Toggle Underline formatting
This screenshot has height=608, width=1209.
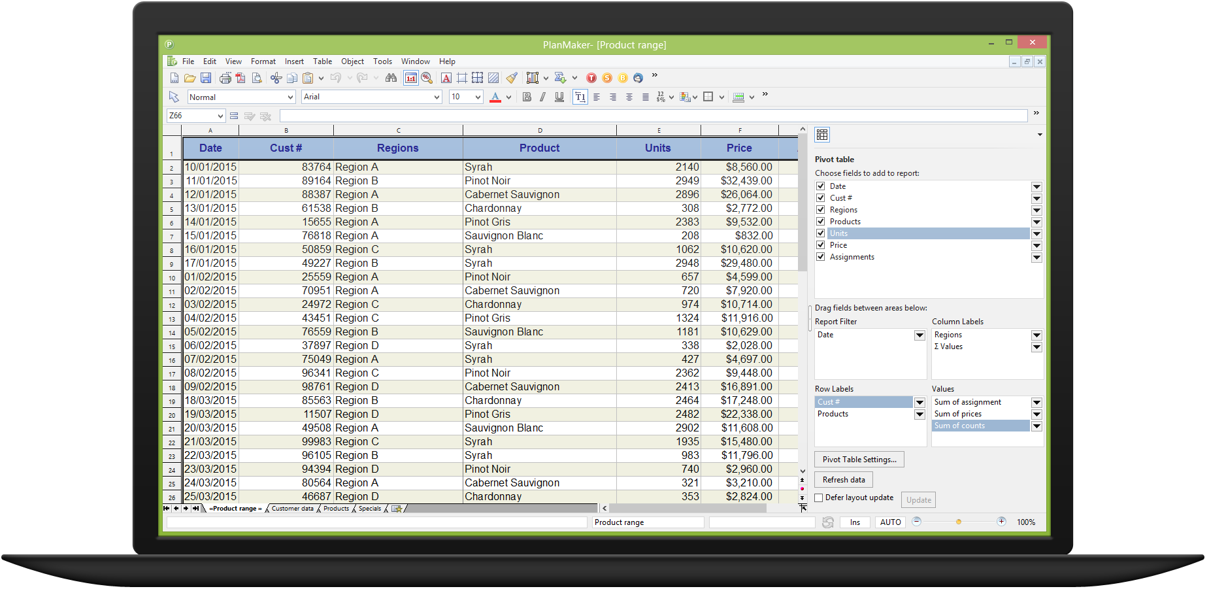(559, 97)
